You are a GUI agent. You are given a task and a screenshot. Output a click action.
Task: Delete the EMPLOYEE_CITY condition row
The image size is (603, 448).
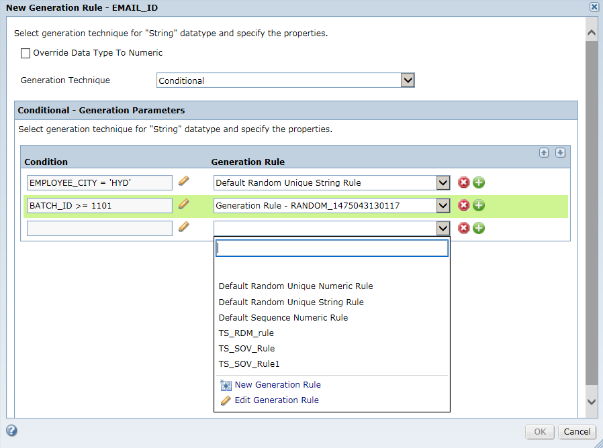click(x=464, y=182)
